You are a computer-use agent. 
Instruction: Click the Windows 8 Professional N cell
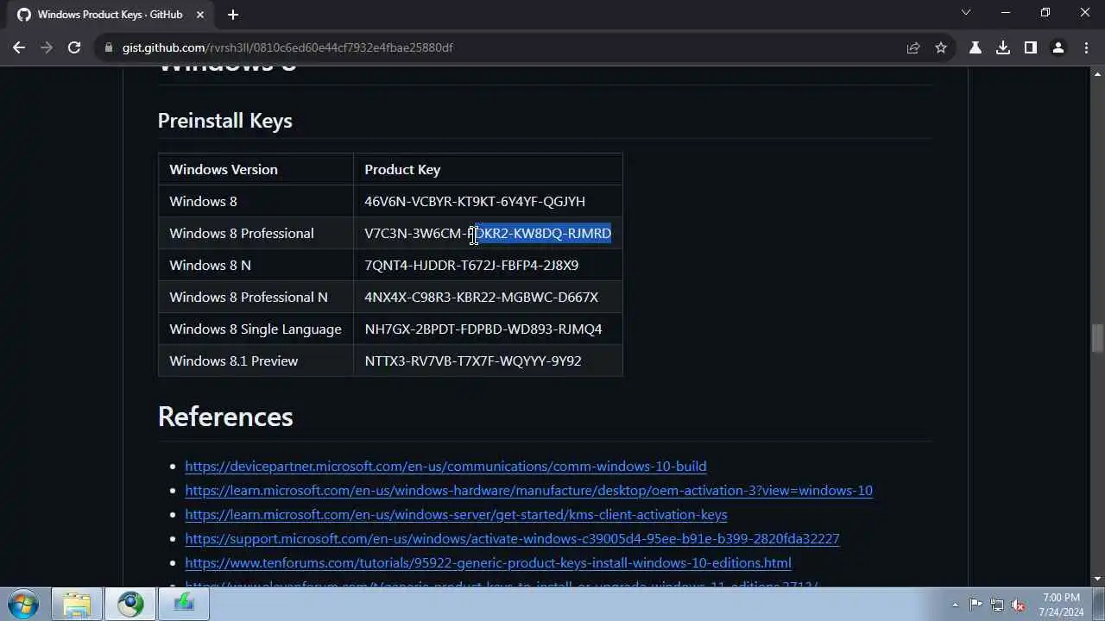click(256, 297)
